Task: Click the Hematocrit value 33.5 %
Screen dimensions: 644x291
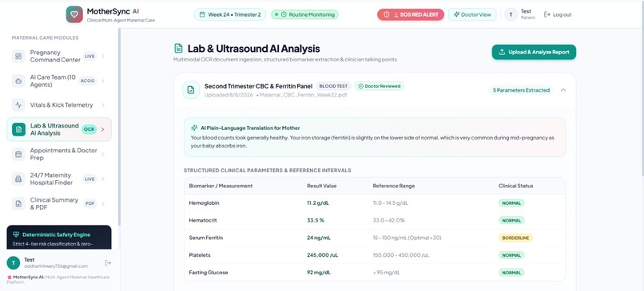Action: click(316, 220)
